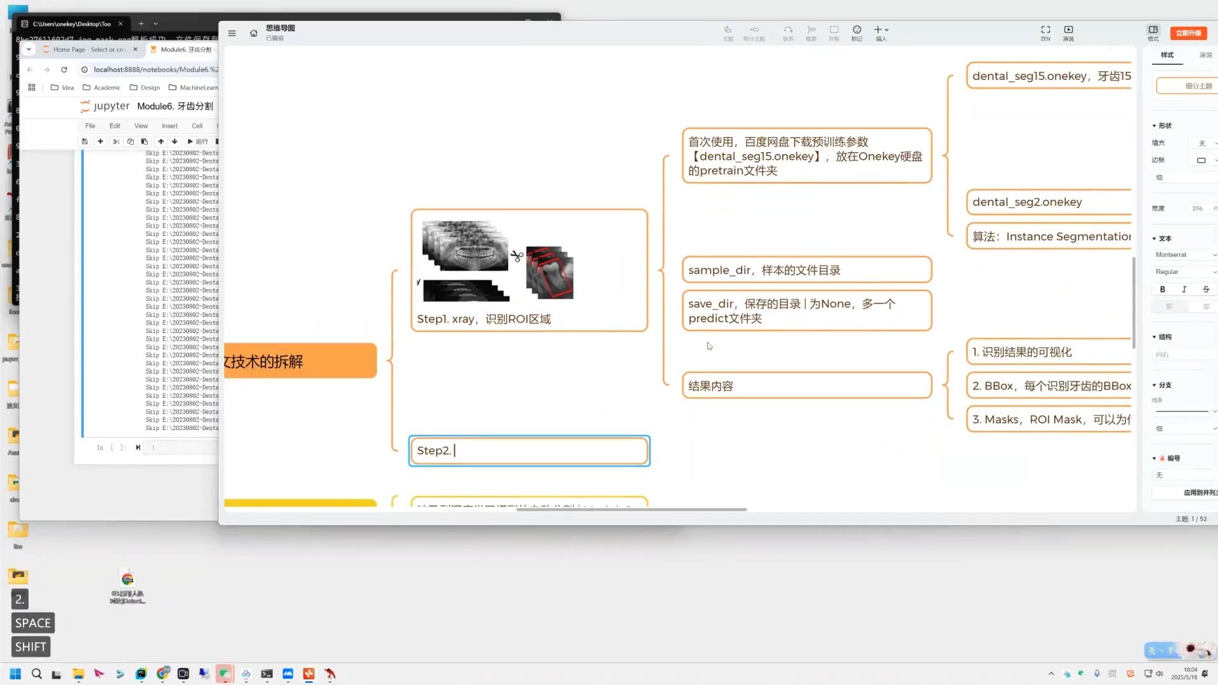Open the Fill (填充) dropdown showing 无
The height and width of the screenshot is (685, 1218).
point(1203,143)
